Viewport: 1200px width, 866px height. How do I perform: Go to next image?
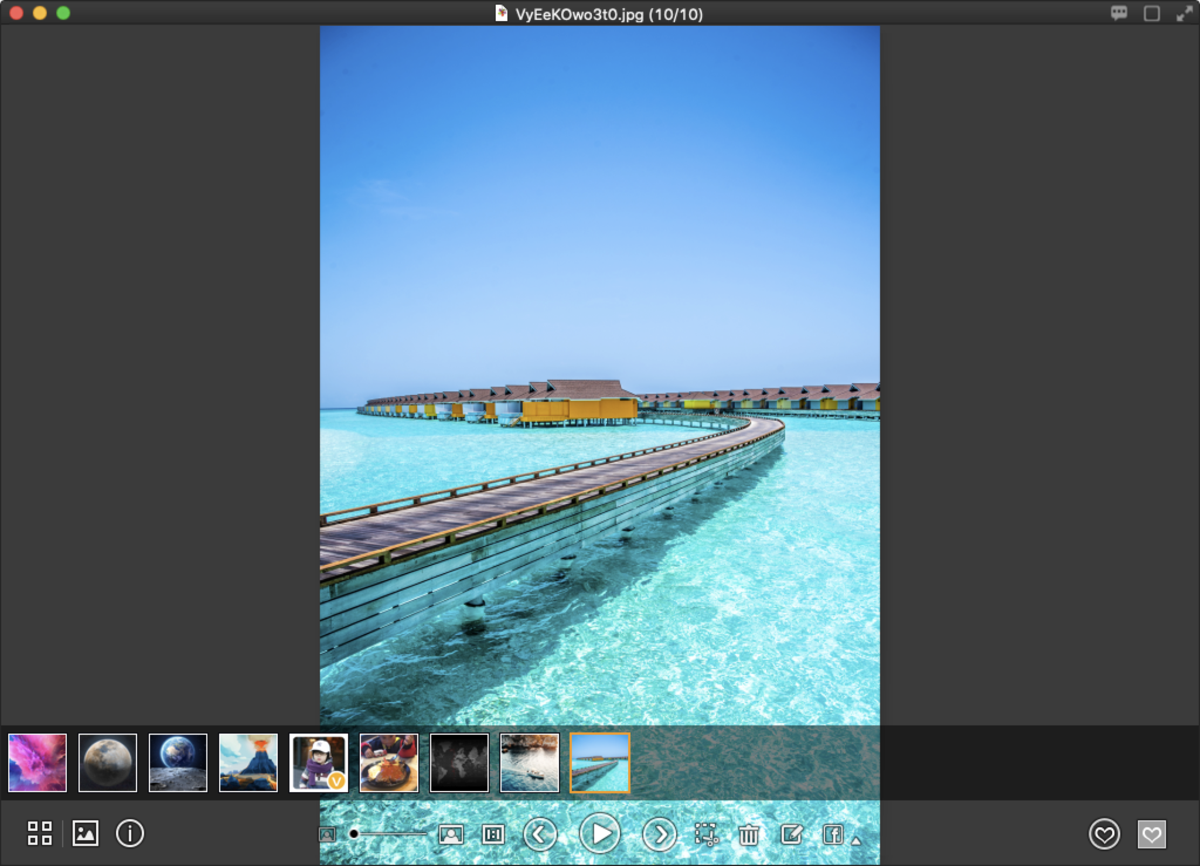tap(660, 834)
